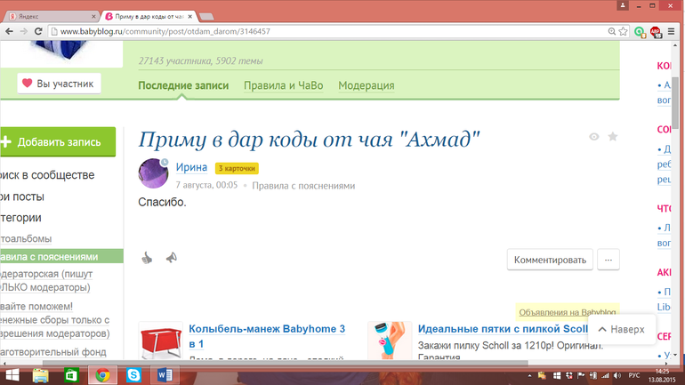Open the Chrome hamburger menu

click(x=672, y=31)
